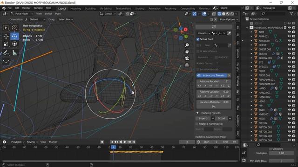Screen dimensions: 298x167
Task: Click the Blender logo menu icon
Action: click(4, 8)
